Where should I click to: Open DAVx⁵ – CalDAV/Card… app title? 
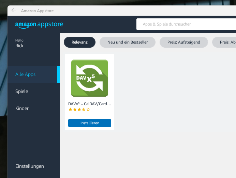[90, 104]
